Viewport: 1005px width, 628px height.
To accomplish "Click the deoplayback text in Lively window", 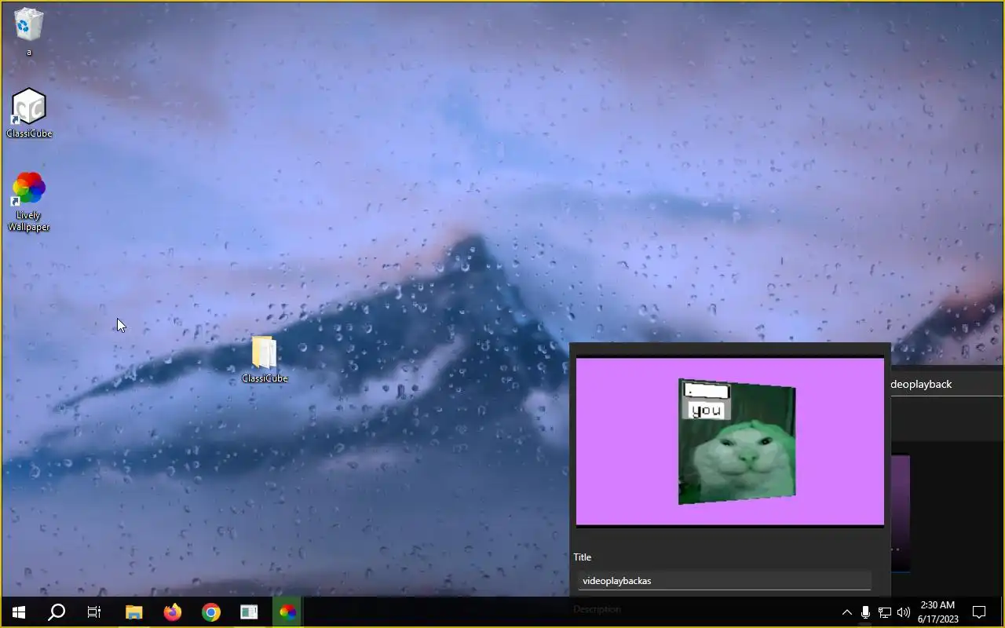I will click(x=921, y=384).
